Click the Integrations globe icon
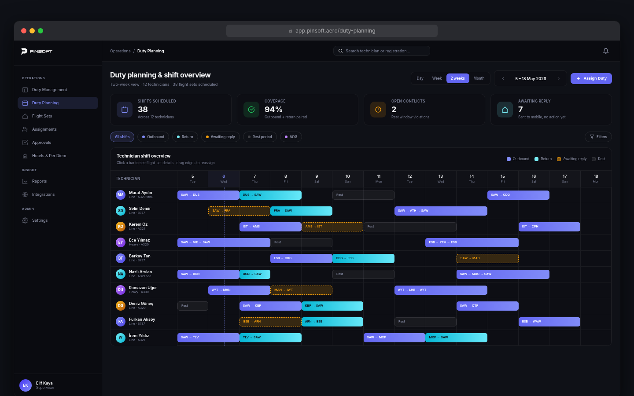Screen dimensions: 634x396 tap(25, 194)
